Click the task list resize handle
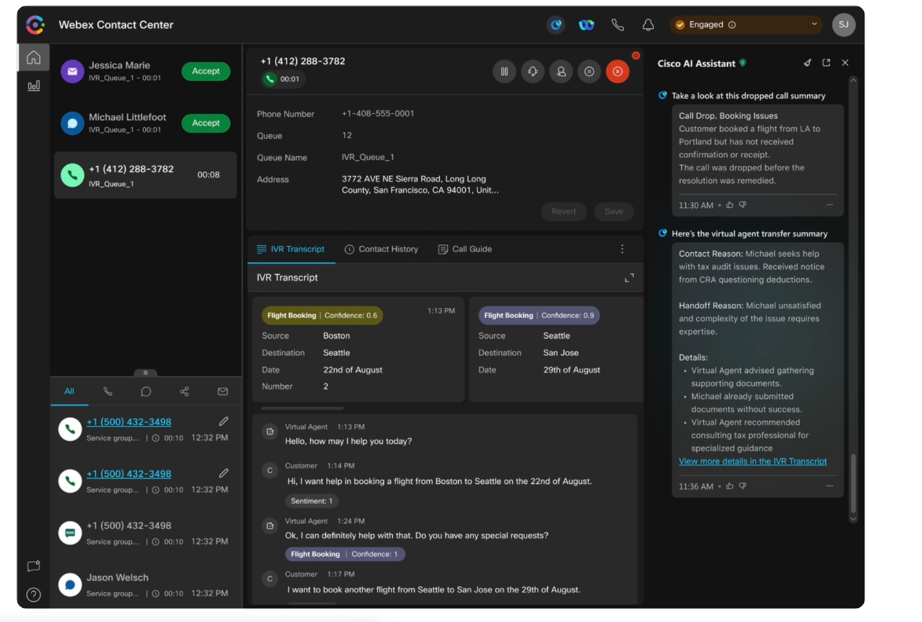This screenshot has height=622, width=922. (x=145, y=373)
